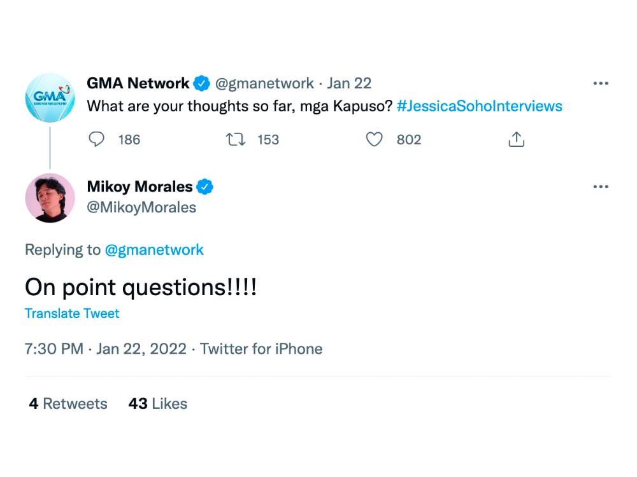
Task: Click GMA Network's verified badge
Action: [202, 83]
